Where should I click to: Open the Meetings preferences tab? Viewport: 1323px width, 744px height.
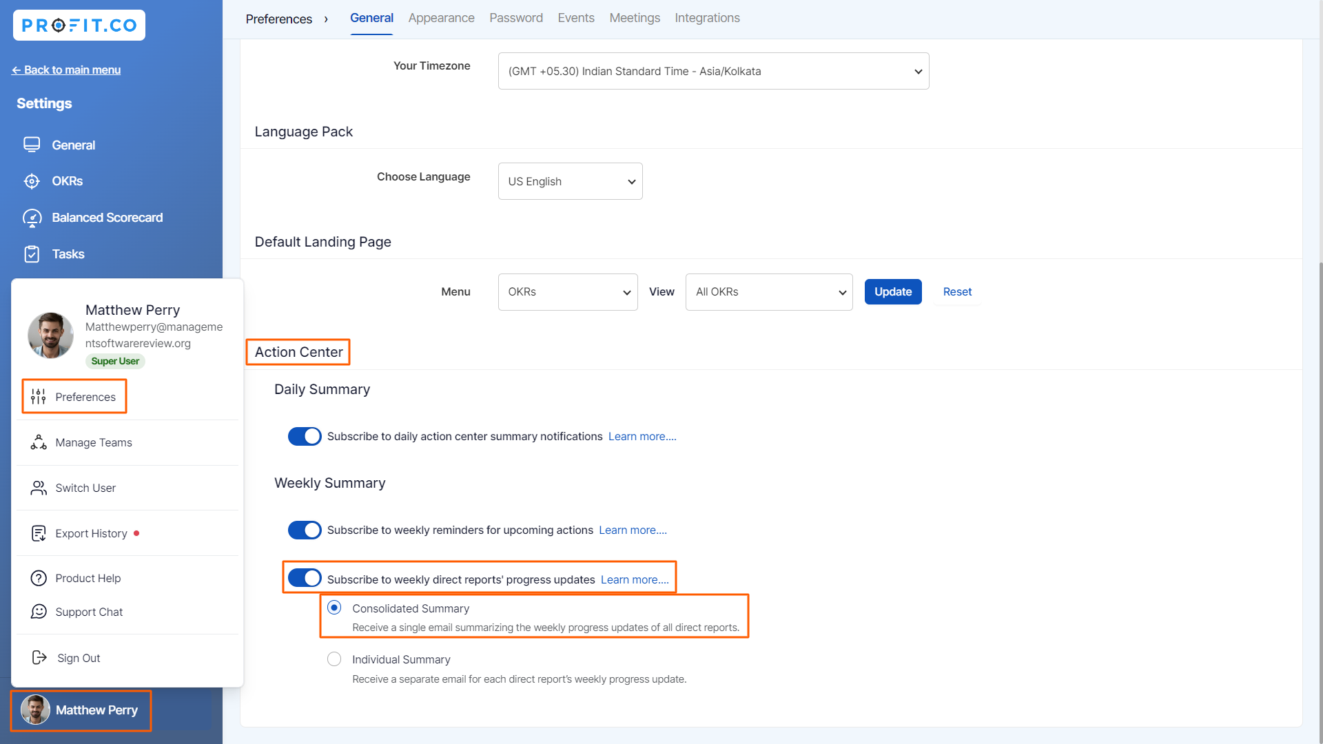click(x=634, y=18)
